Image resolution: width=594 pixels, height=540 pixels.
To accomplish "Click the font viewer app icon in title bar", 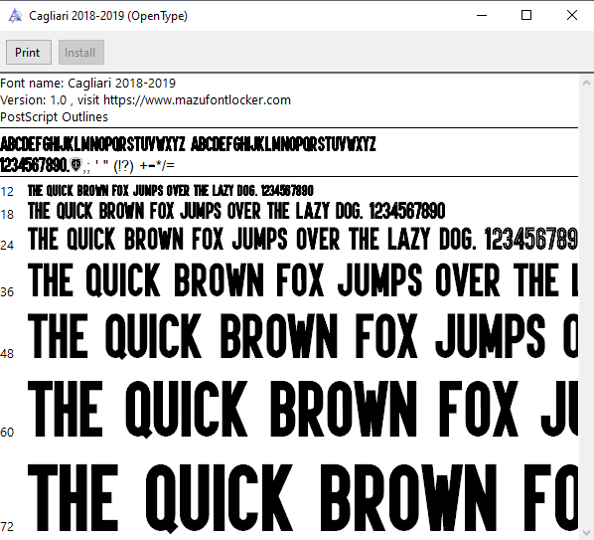I will point(15,16).
